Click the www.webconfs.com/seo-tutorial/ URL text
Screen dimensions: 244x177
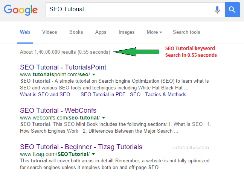(60, 118)
